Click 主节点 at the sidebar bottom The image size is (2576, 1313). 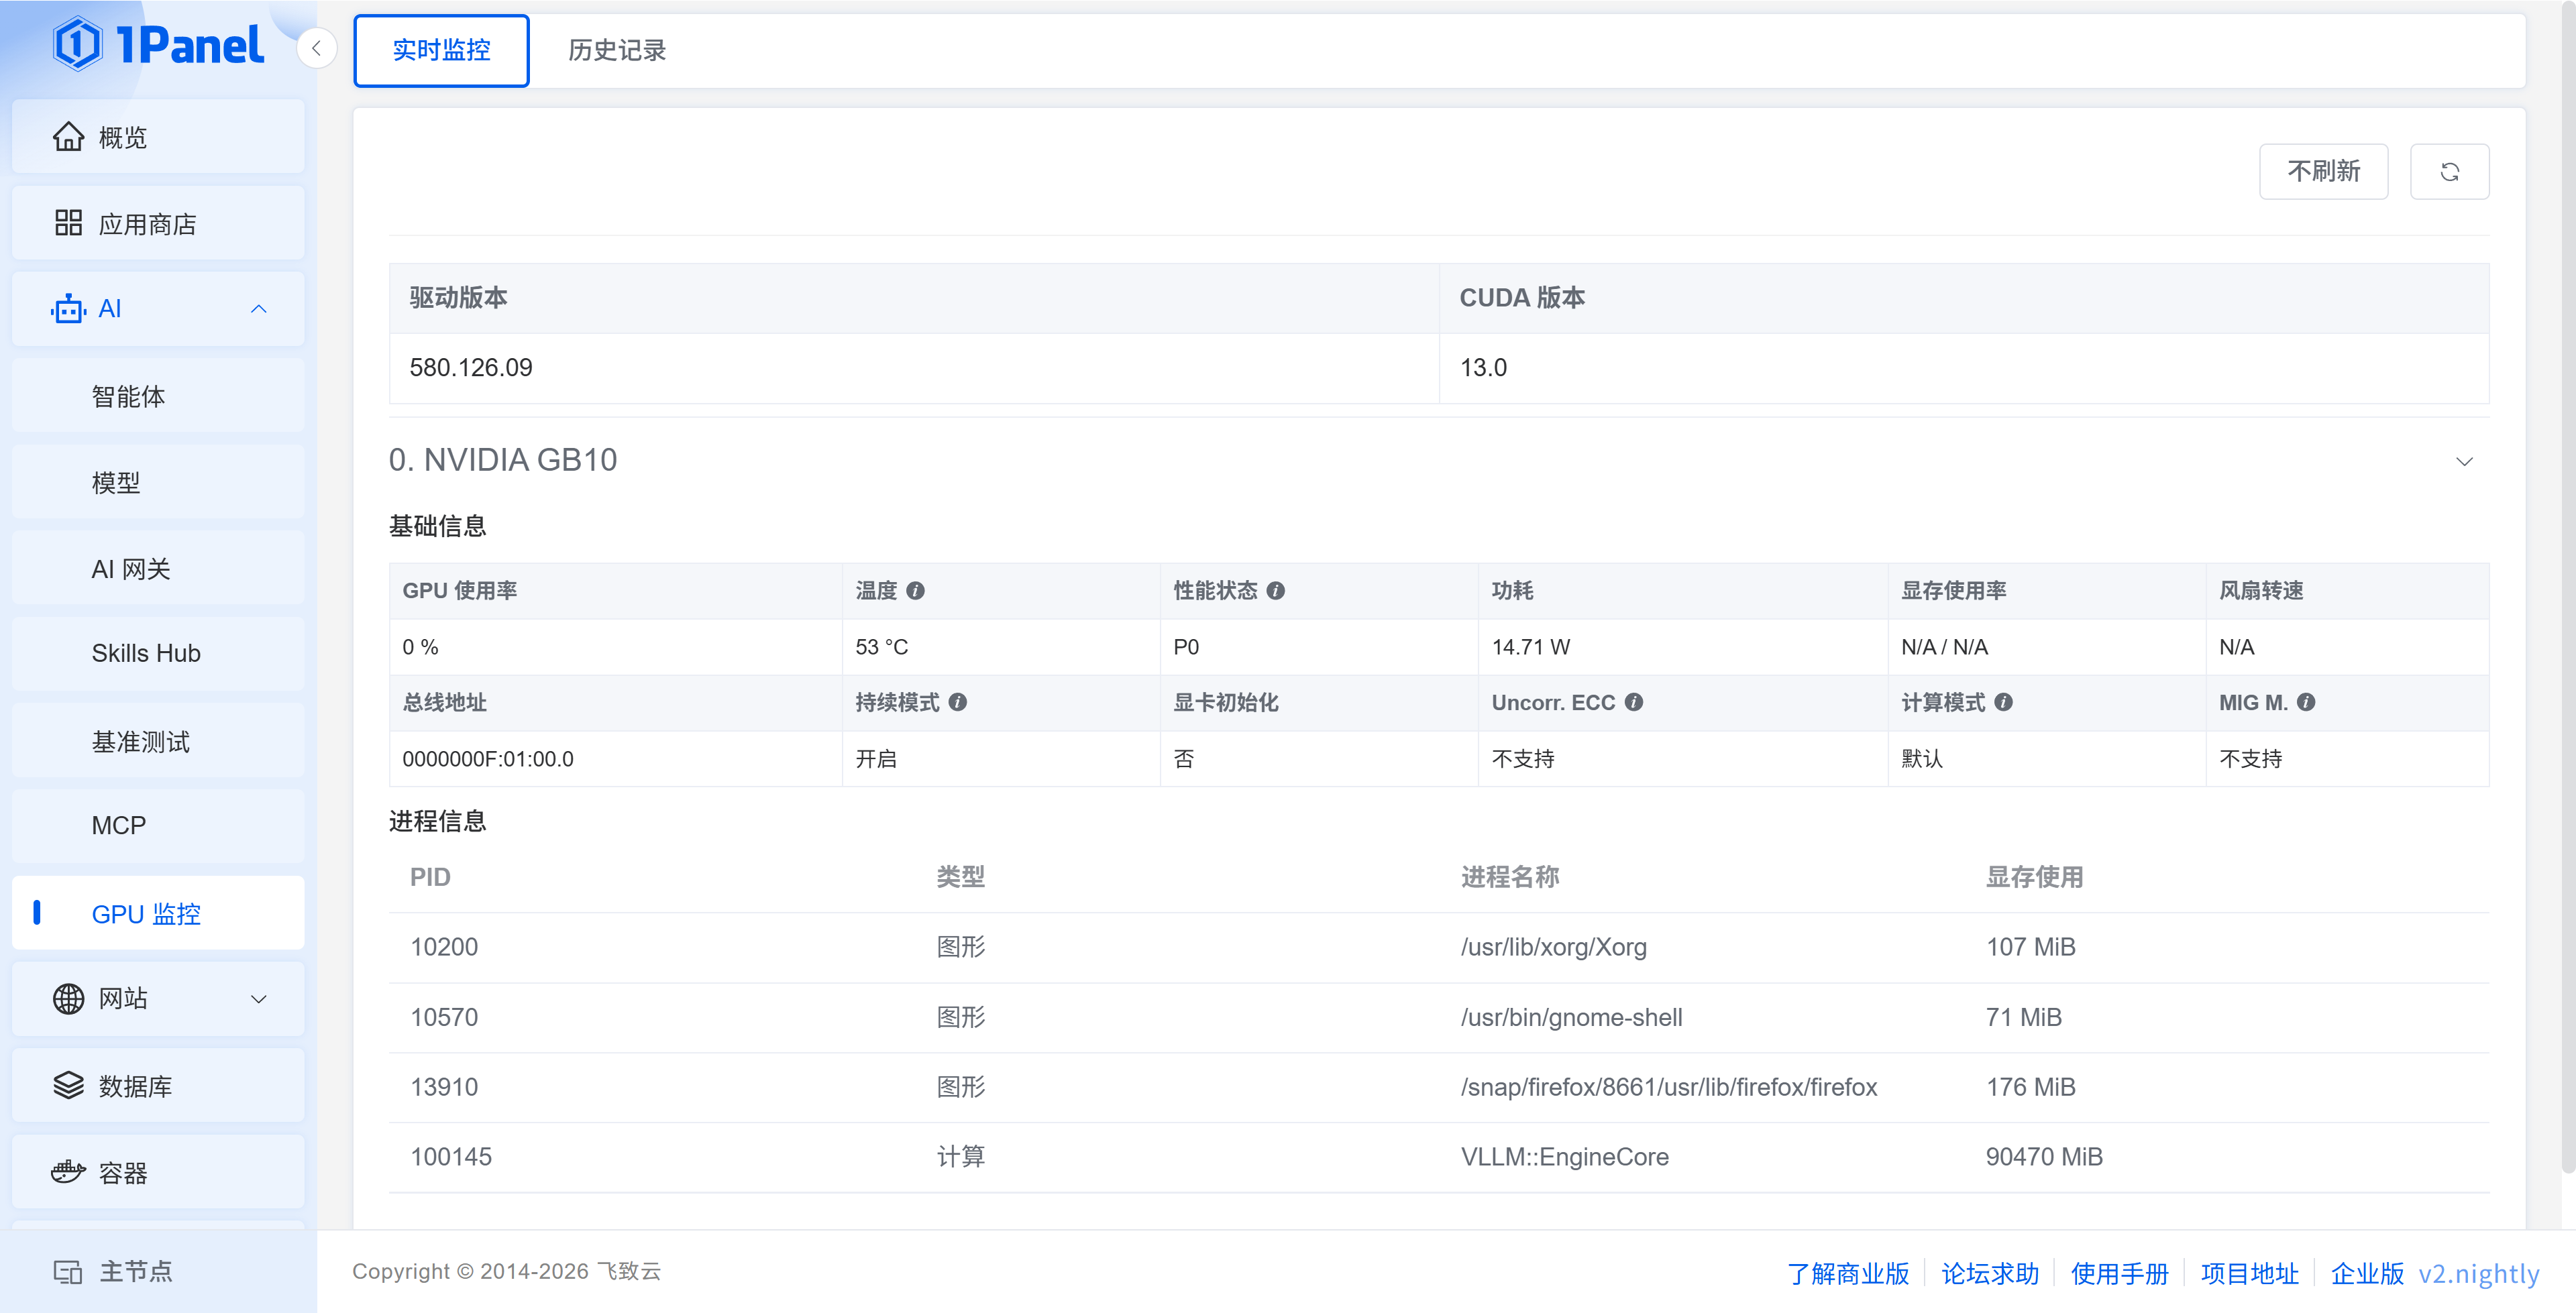[x=135, y=1272]
